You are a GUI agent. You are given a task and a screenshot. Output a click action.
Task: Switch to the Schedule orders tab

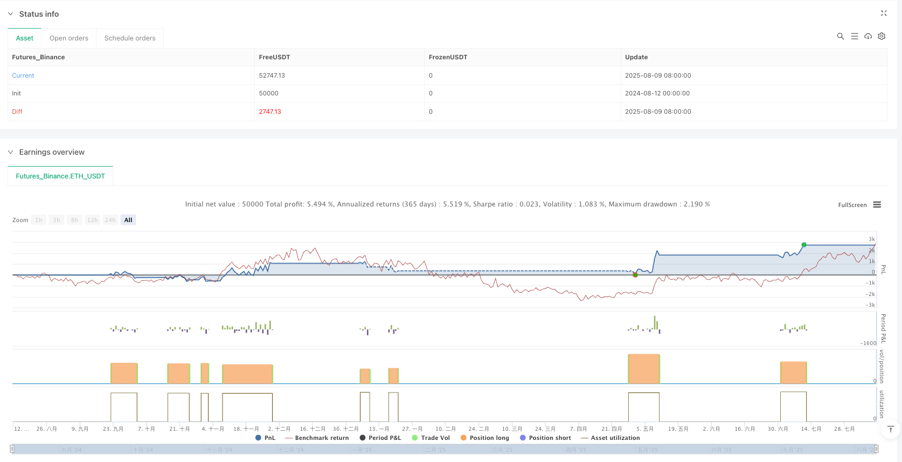tap(130, 38)
